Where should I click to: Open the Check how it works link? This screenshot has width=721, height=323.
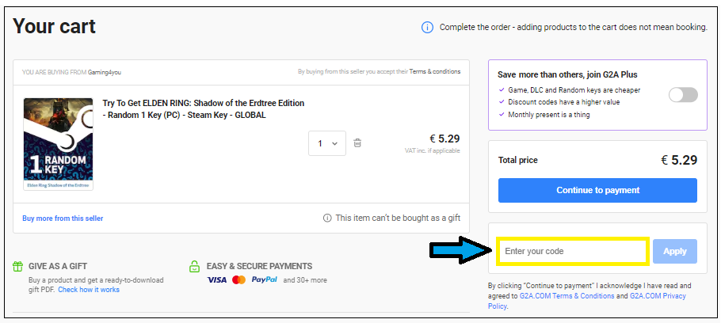89,290
